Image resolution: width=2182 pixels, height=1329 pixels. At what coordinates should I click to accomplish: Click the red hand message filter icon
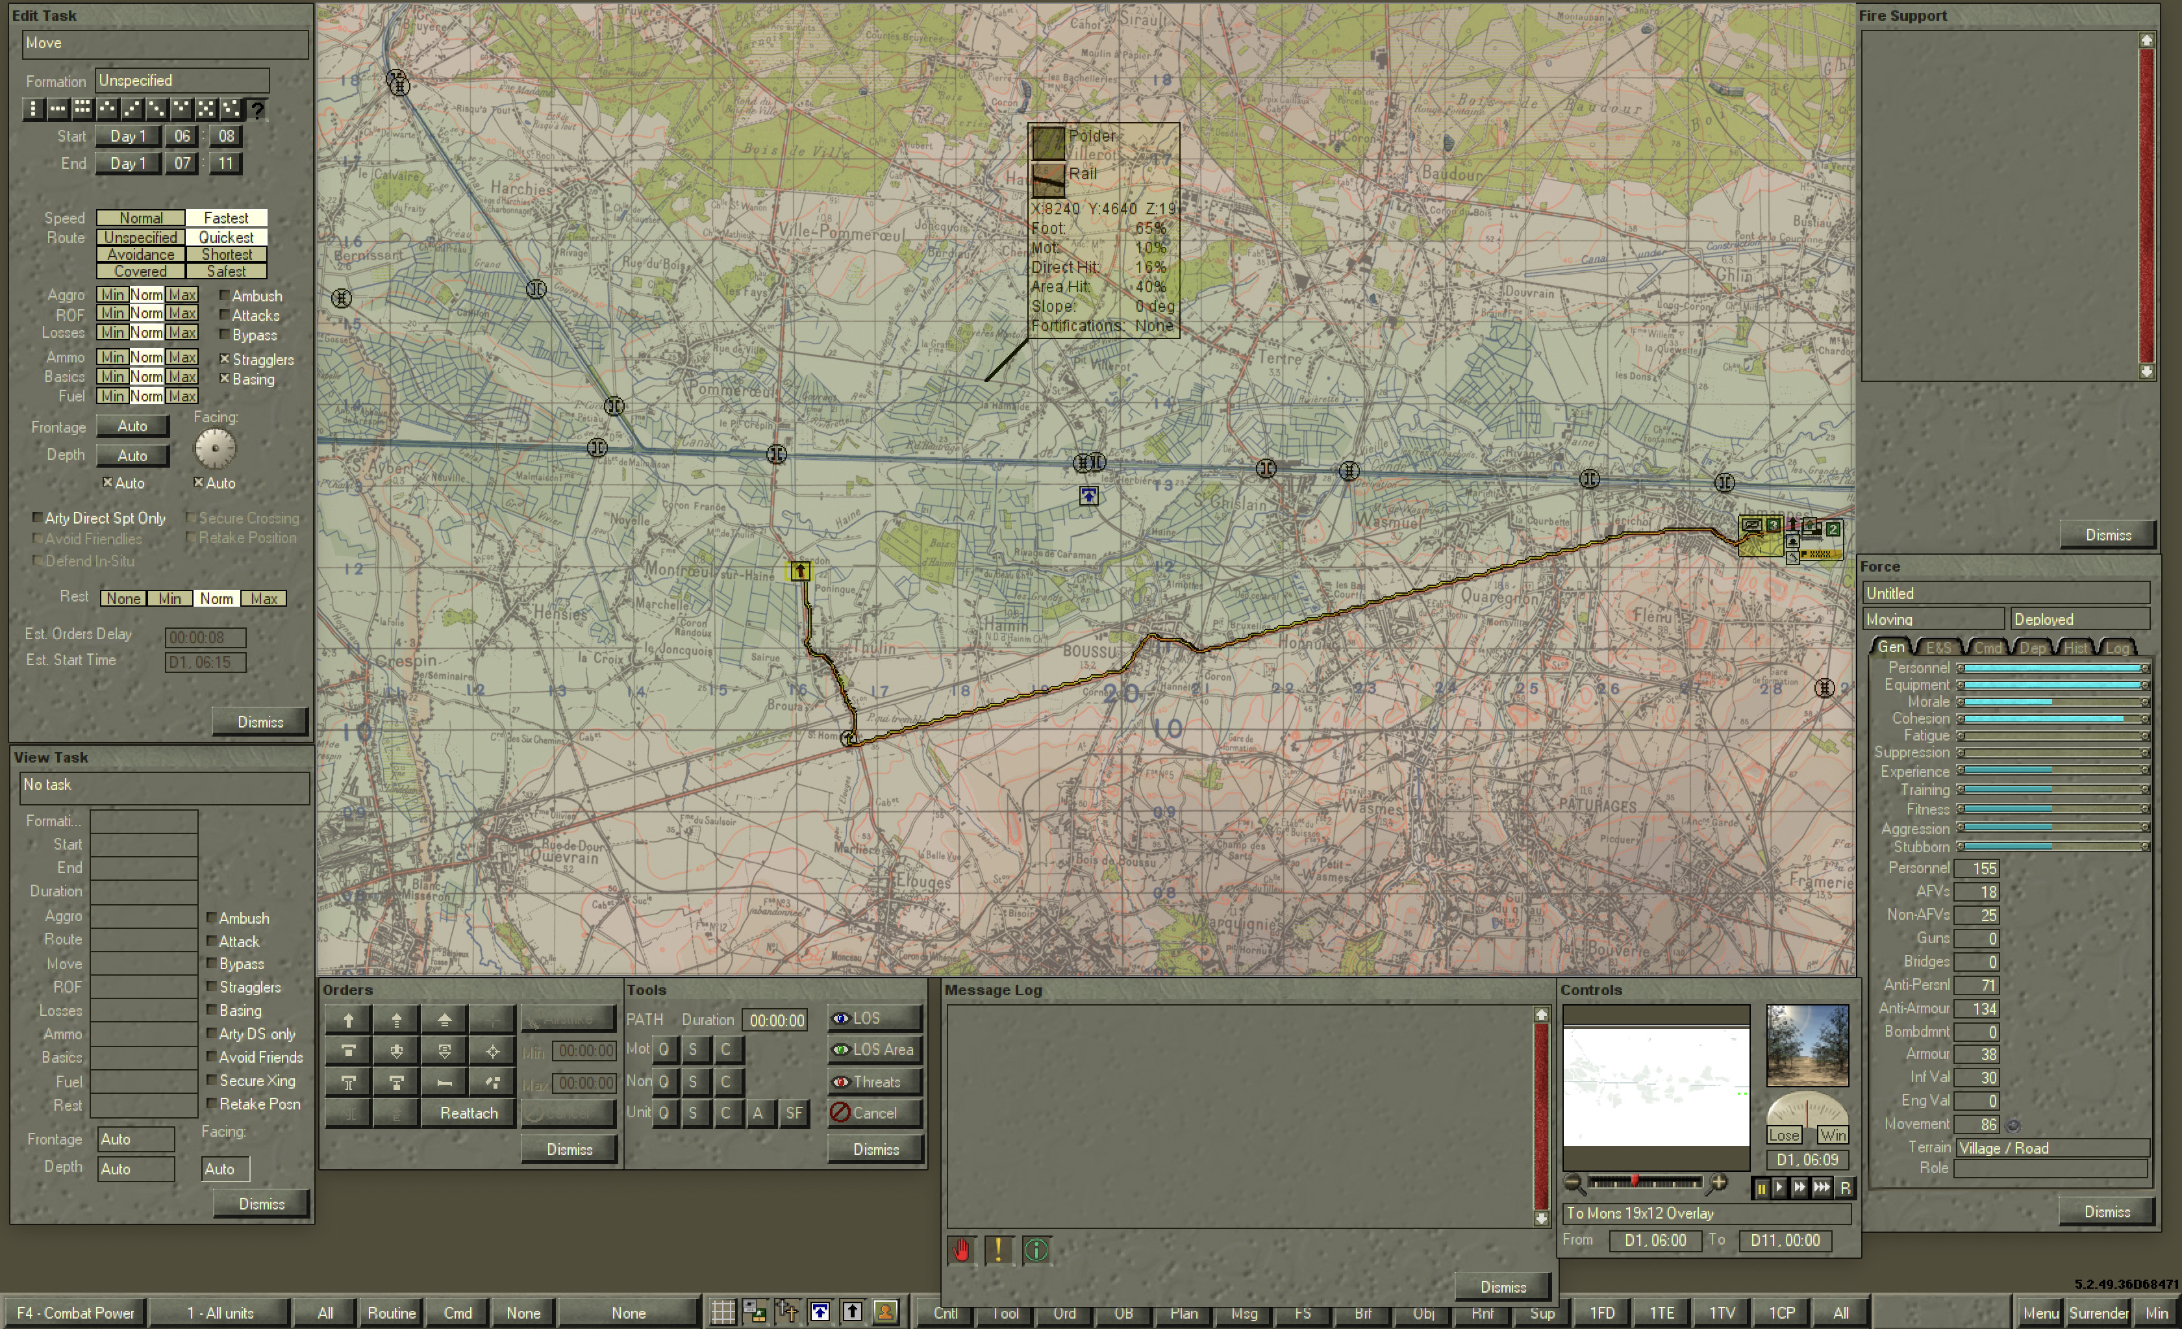[x=961, y=1250]
